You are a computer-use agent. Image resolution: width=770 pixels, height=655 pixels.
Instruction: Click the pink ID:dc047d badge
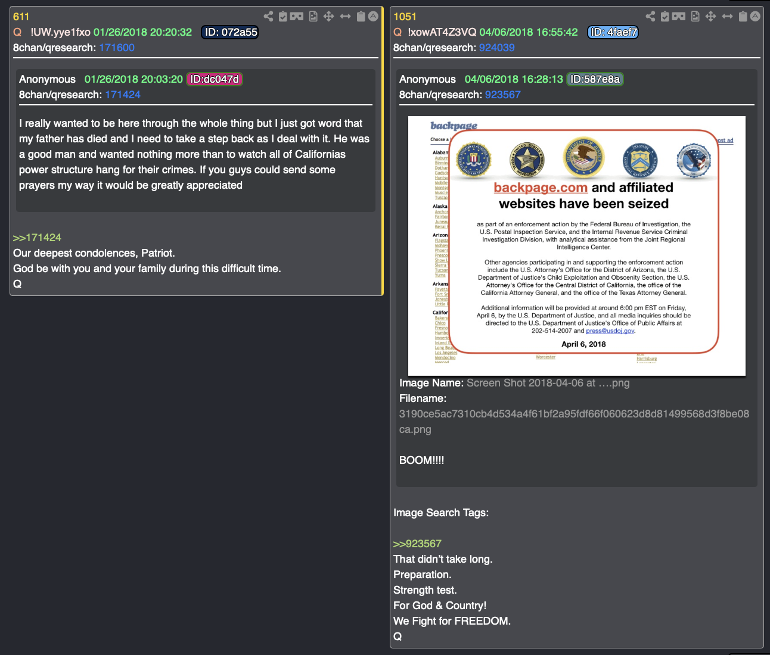215,79
